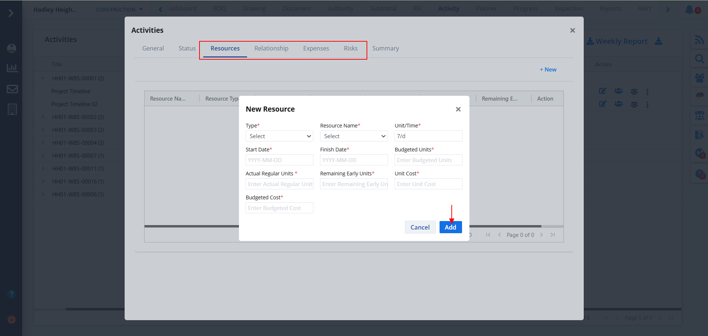Click the bar chart sidebar icon

pyautogui.click(x=12, y=68)
